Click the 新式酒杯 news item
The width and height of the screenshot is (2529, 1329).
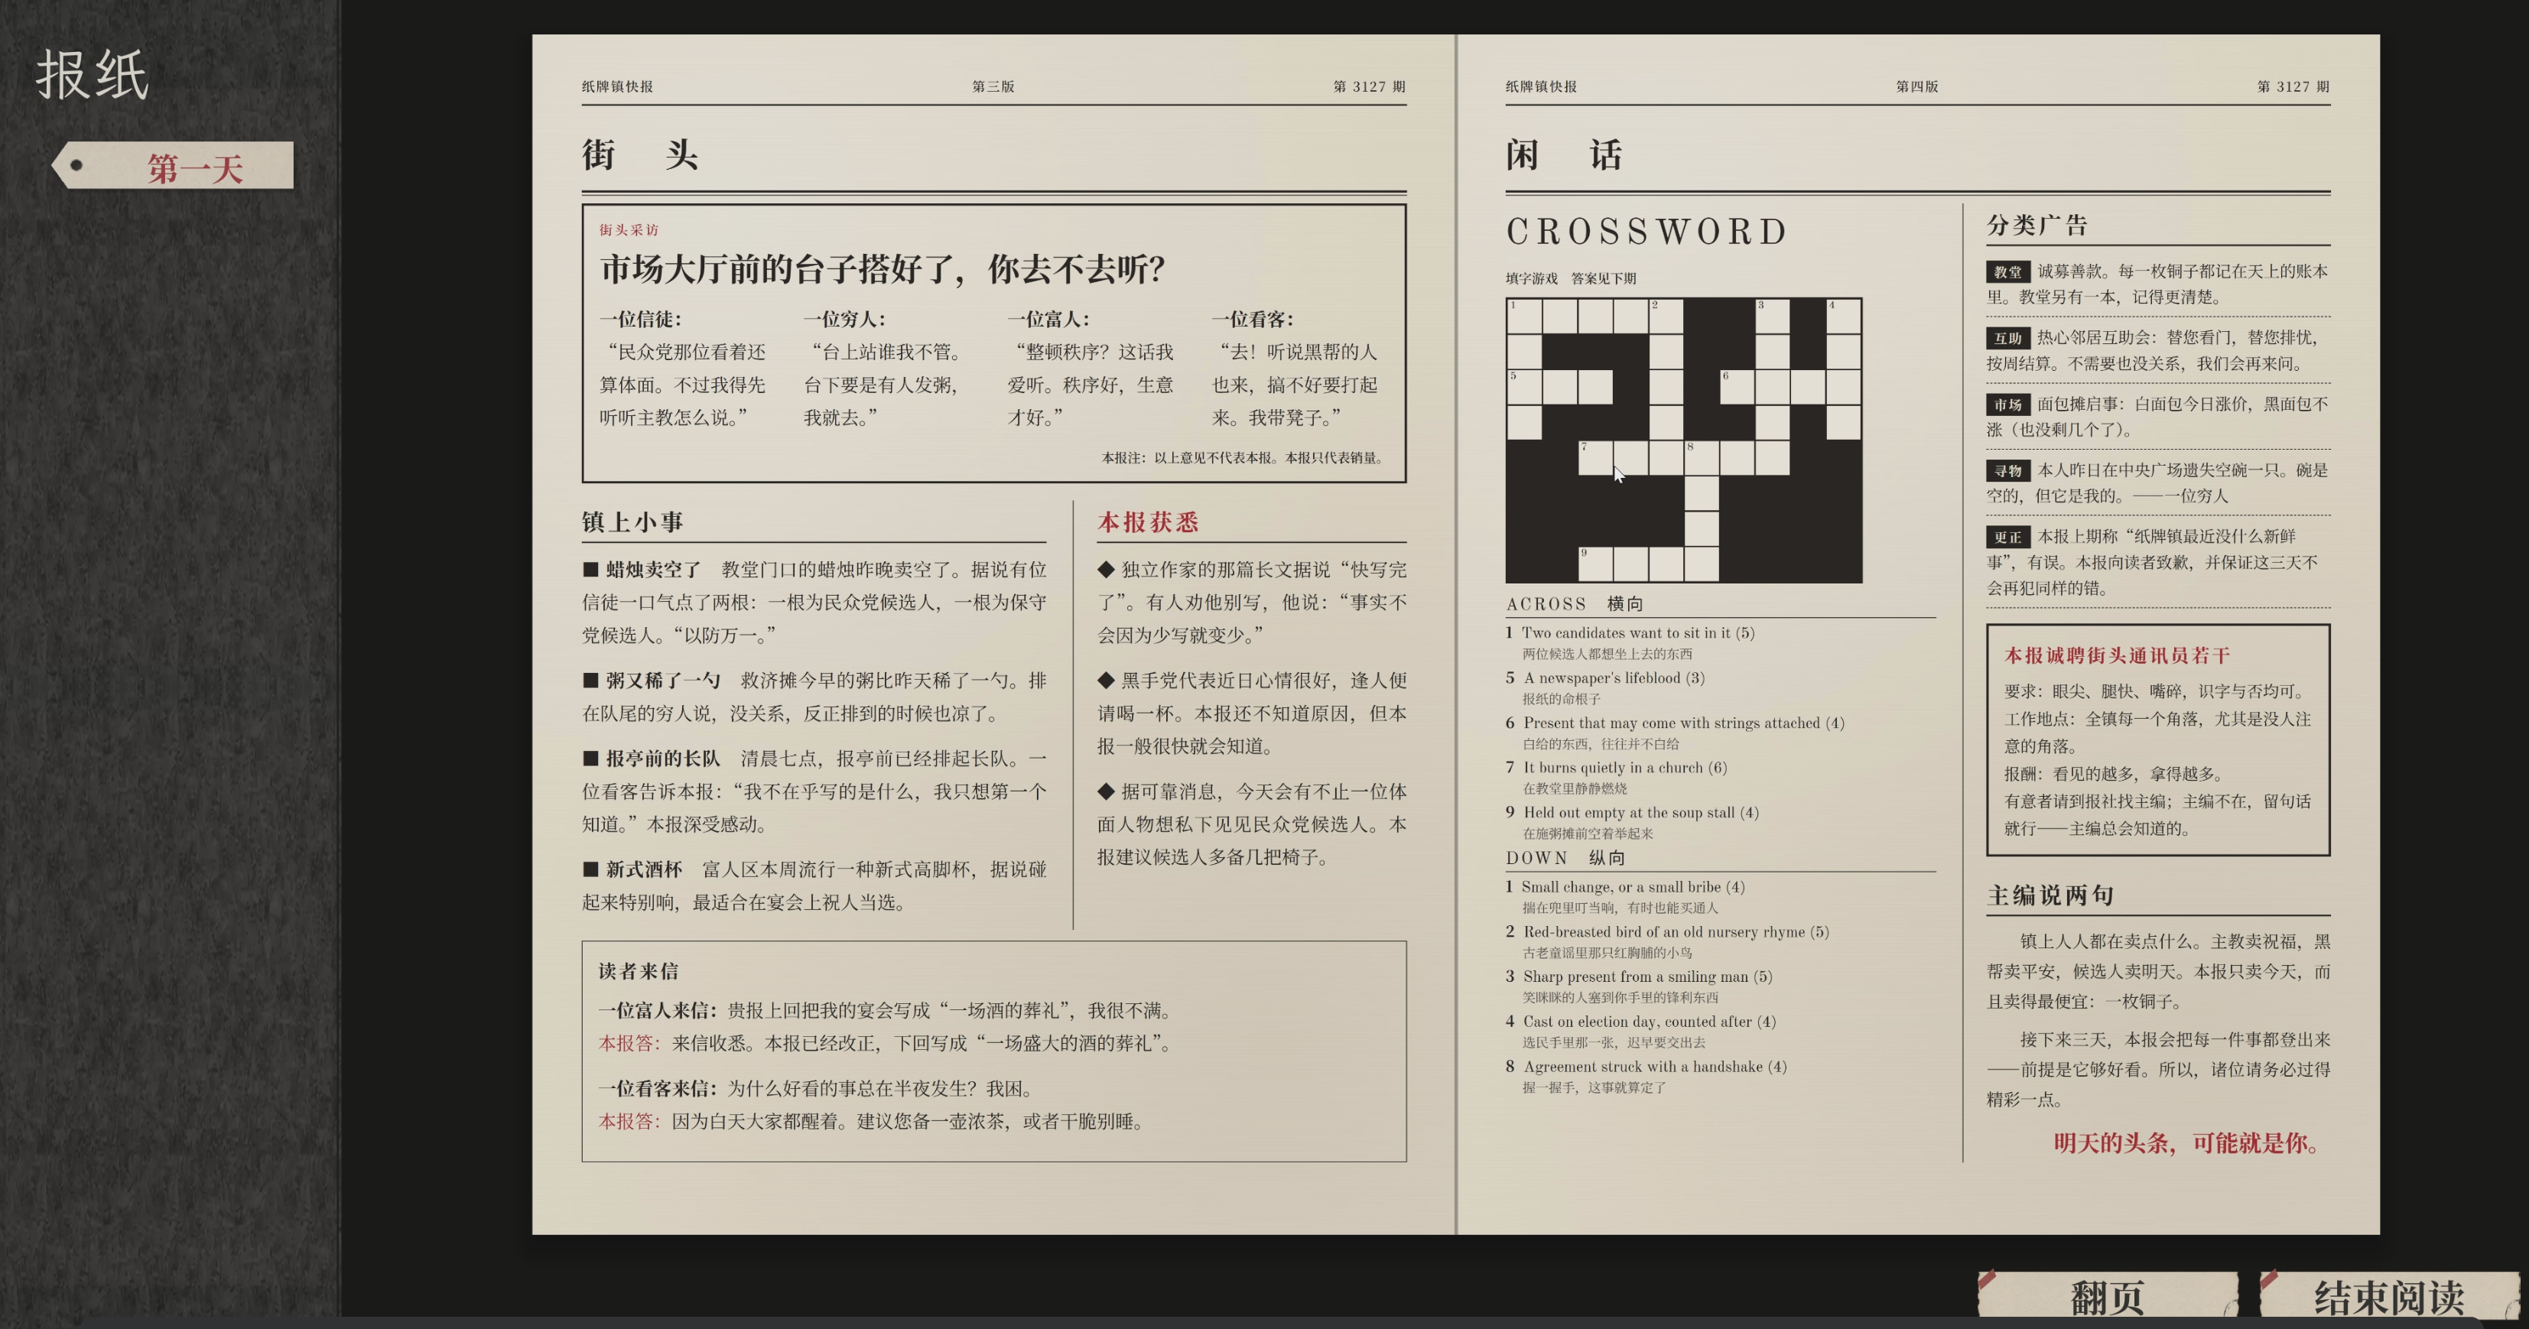point(814,885)
